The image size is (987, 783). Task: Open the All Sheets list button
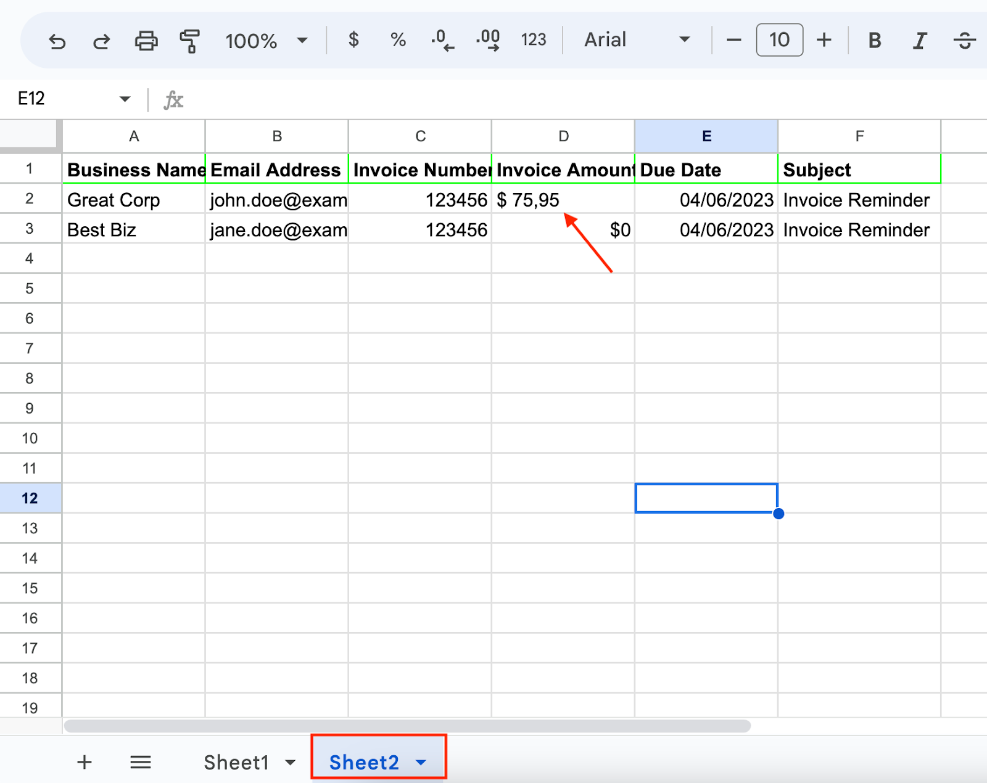(141, 763)
